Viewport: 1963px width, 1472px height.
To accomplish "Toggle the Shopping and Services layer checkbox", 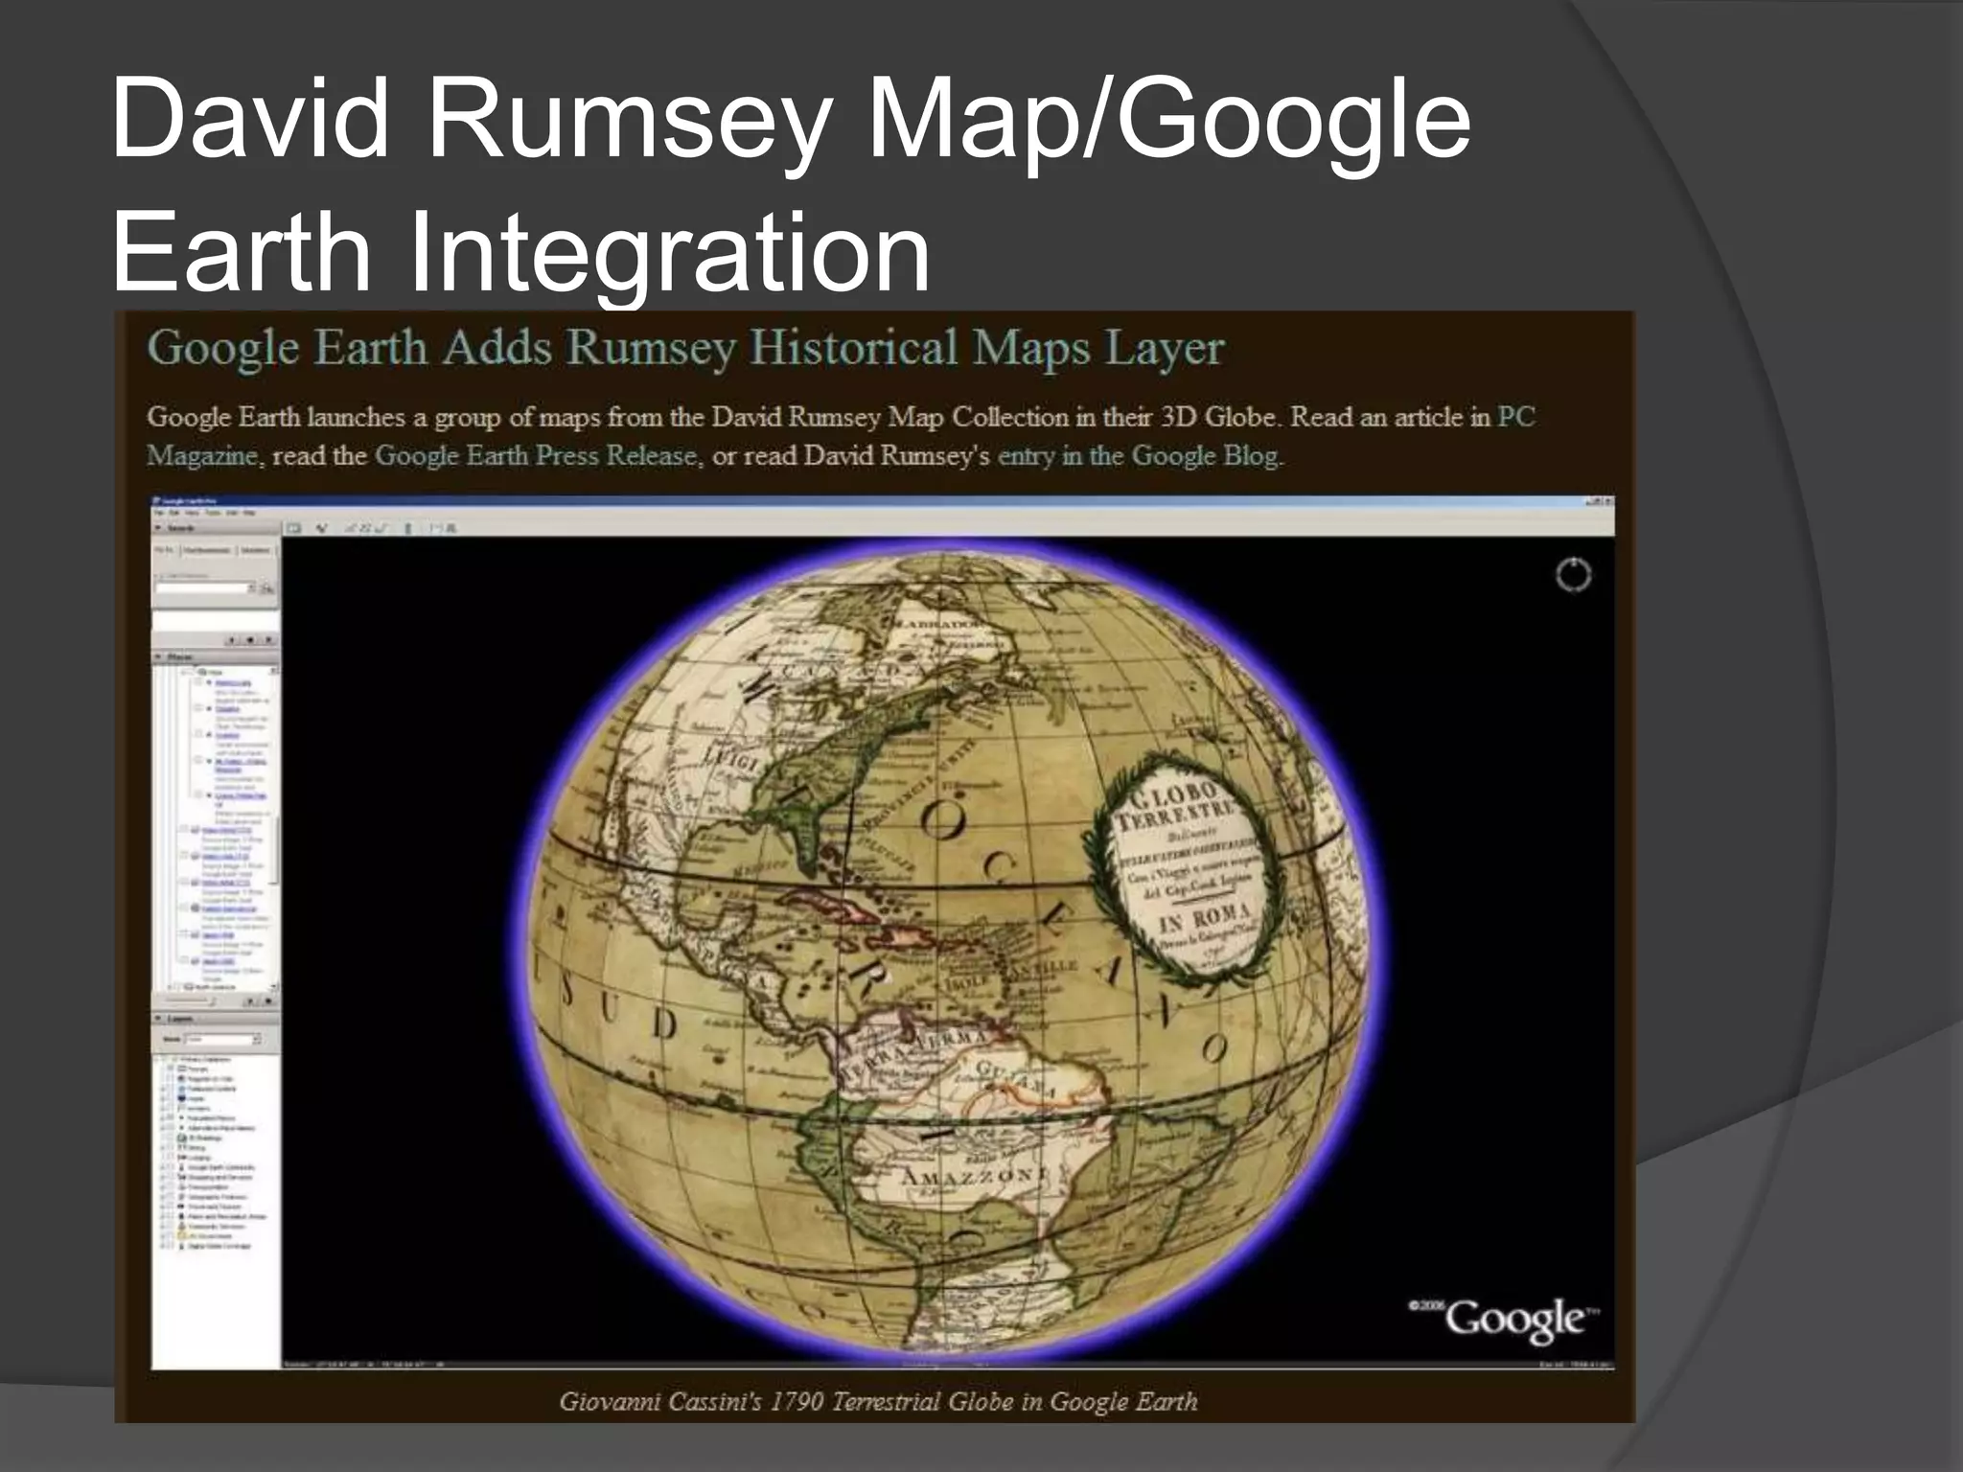I will 171,1177.
